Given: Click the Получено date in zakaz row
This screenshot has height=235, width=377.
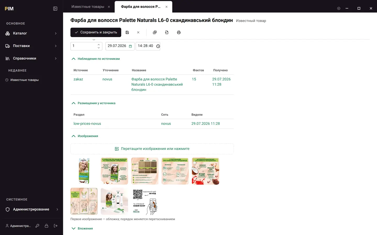Looking at the screenshot, I should coord(221,82).
